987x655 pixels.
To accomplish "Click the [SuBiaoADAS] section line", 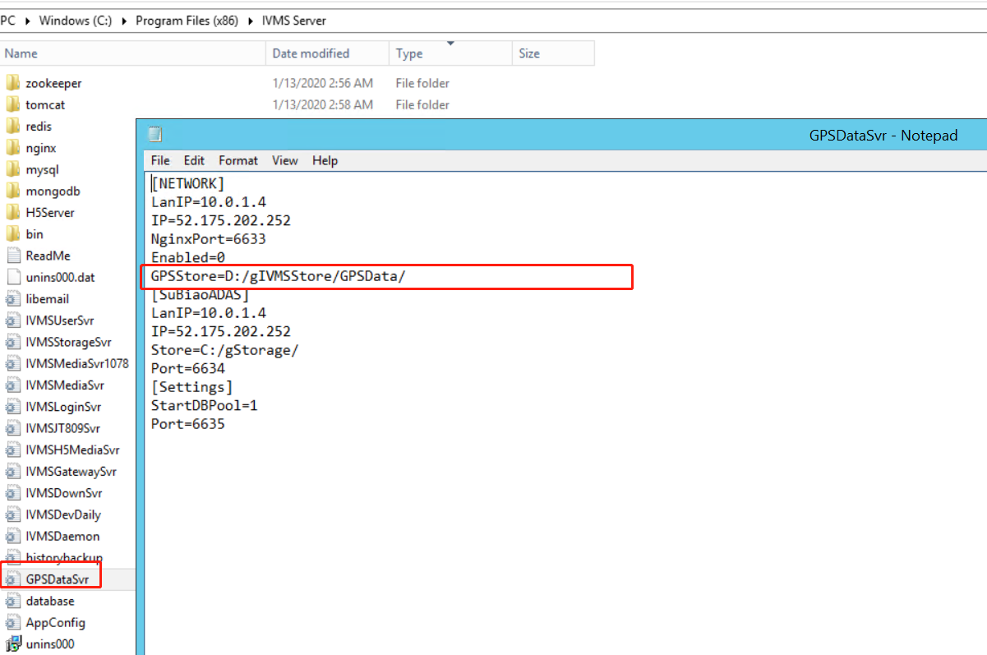I will point(200,294).
